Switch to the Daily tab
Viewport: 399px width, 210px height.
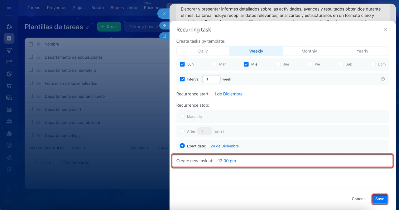(203, 51)
